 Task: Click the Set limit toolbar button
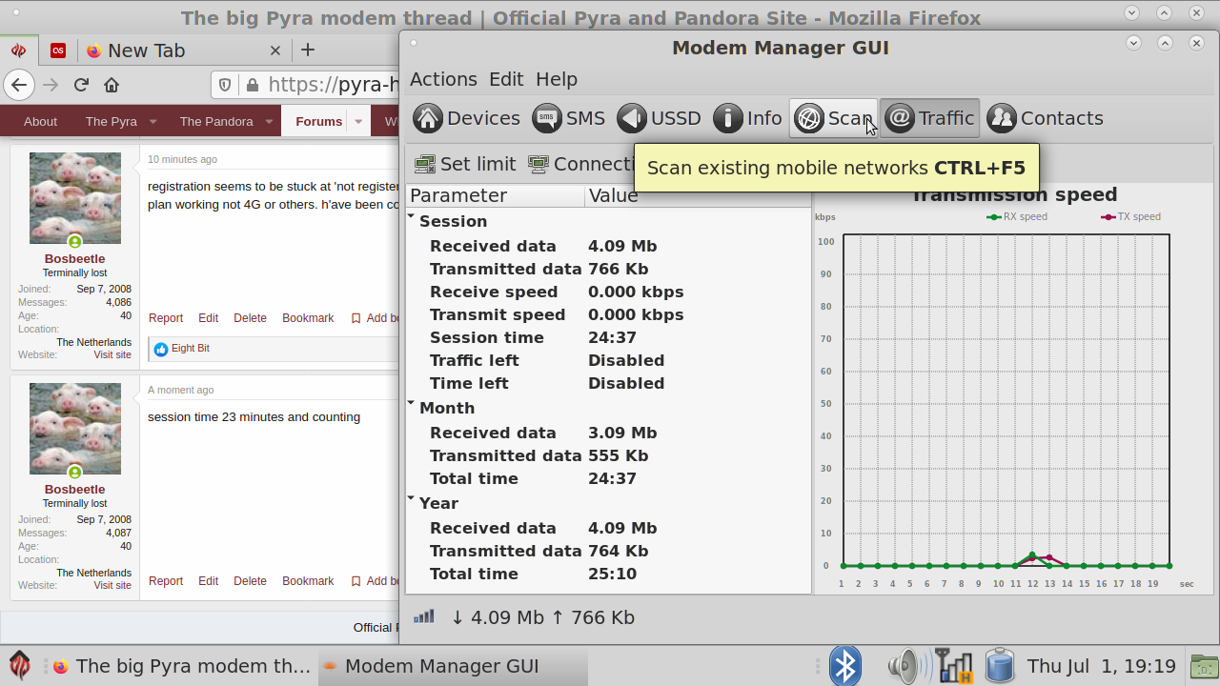pos(465,164)
